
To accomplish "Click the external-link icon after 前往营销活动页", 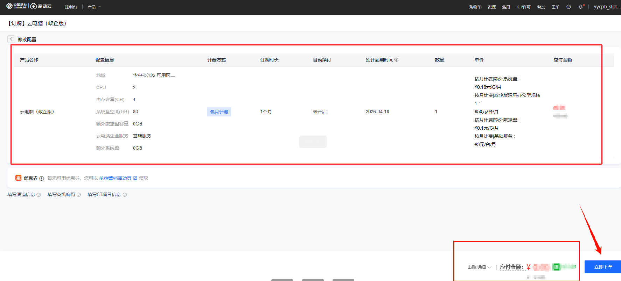I will click(x=135, y=178).
